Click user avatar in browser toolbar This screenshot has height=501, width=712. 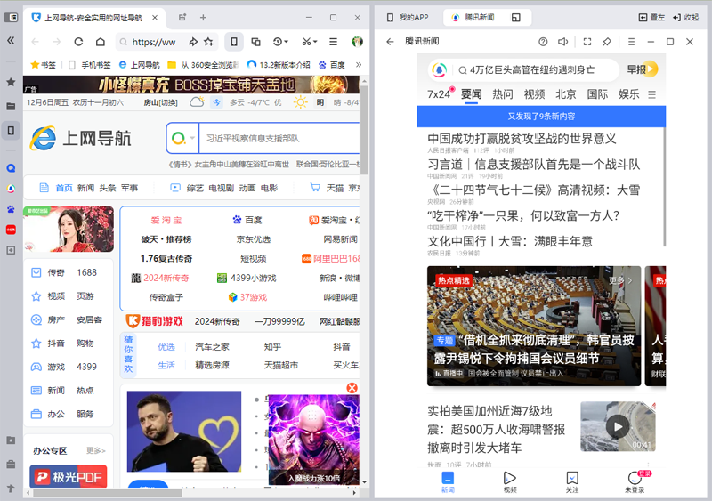[358, 42]
